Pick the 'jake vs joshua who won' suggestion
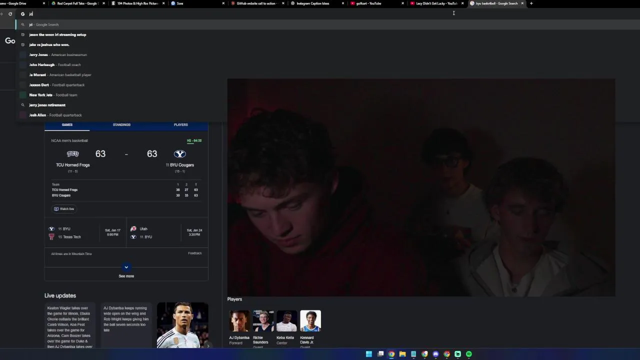The image size is (640, 360). pyautogui.click(x=327, y=44)
